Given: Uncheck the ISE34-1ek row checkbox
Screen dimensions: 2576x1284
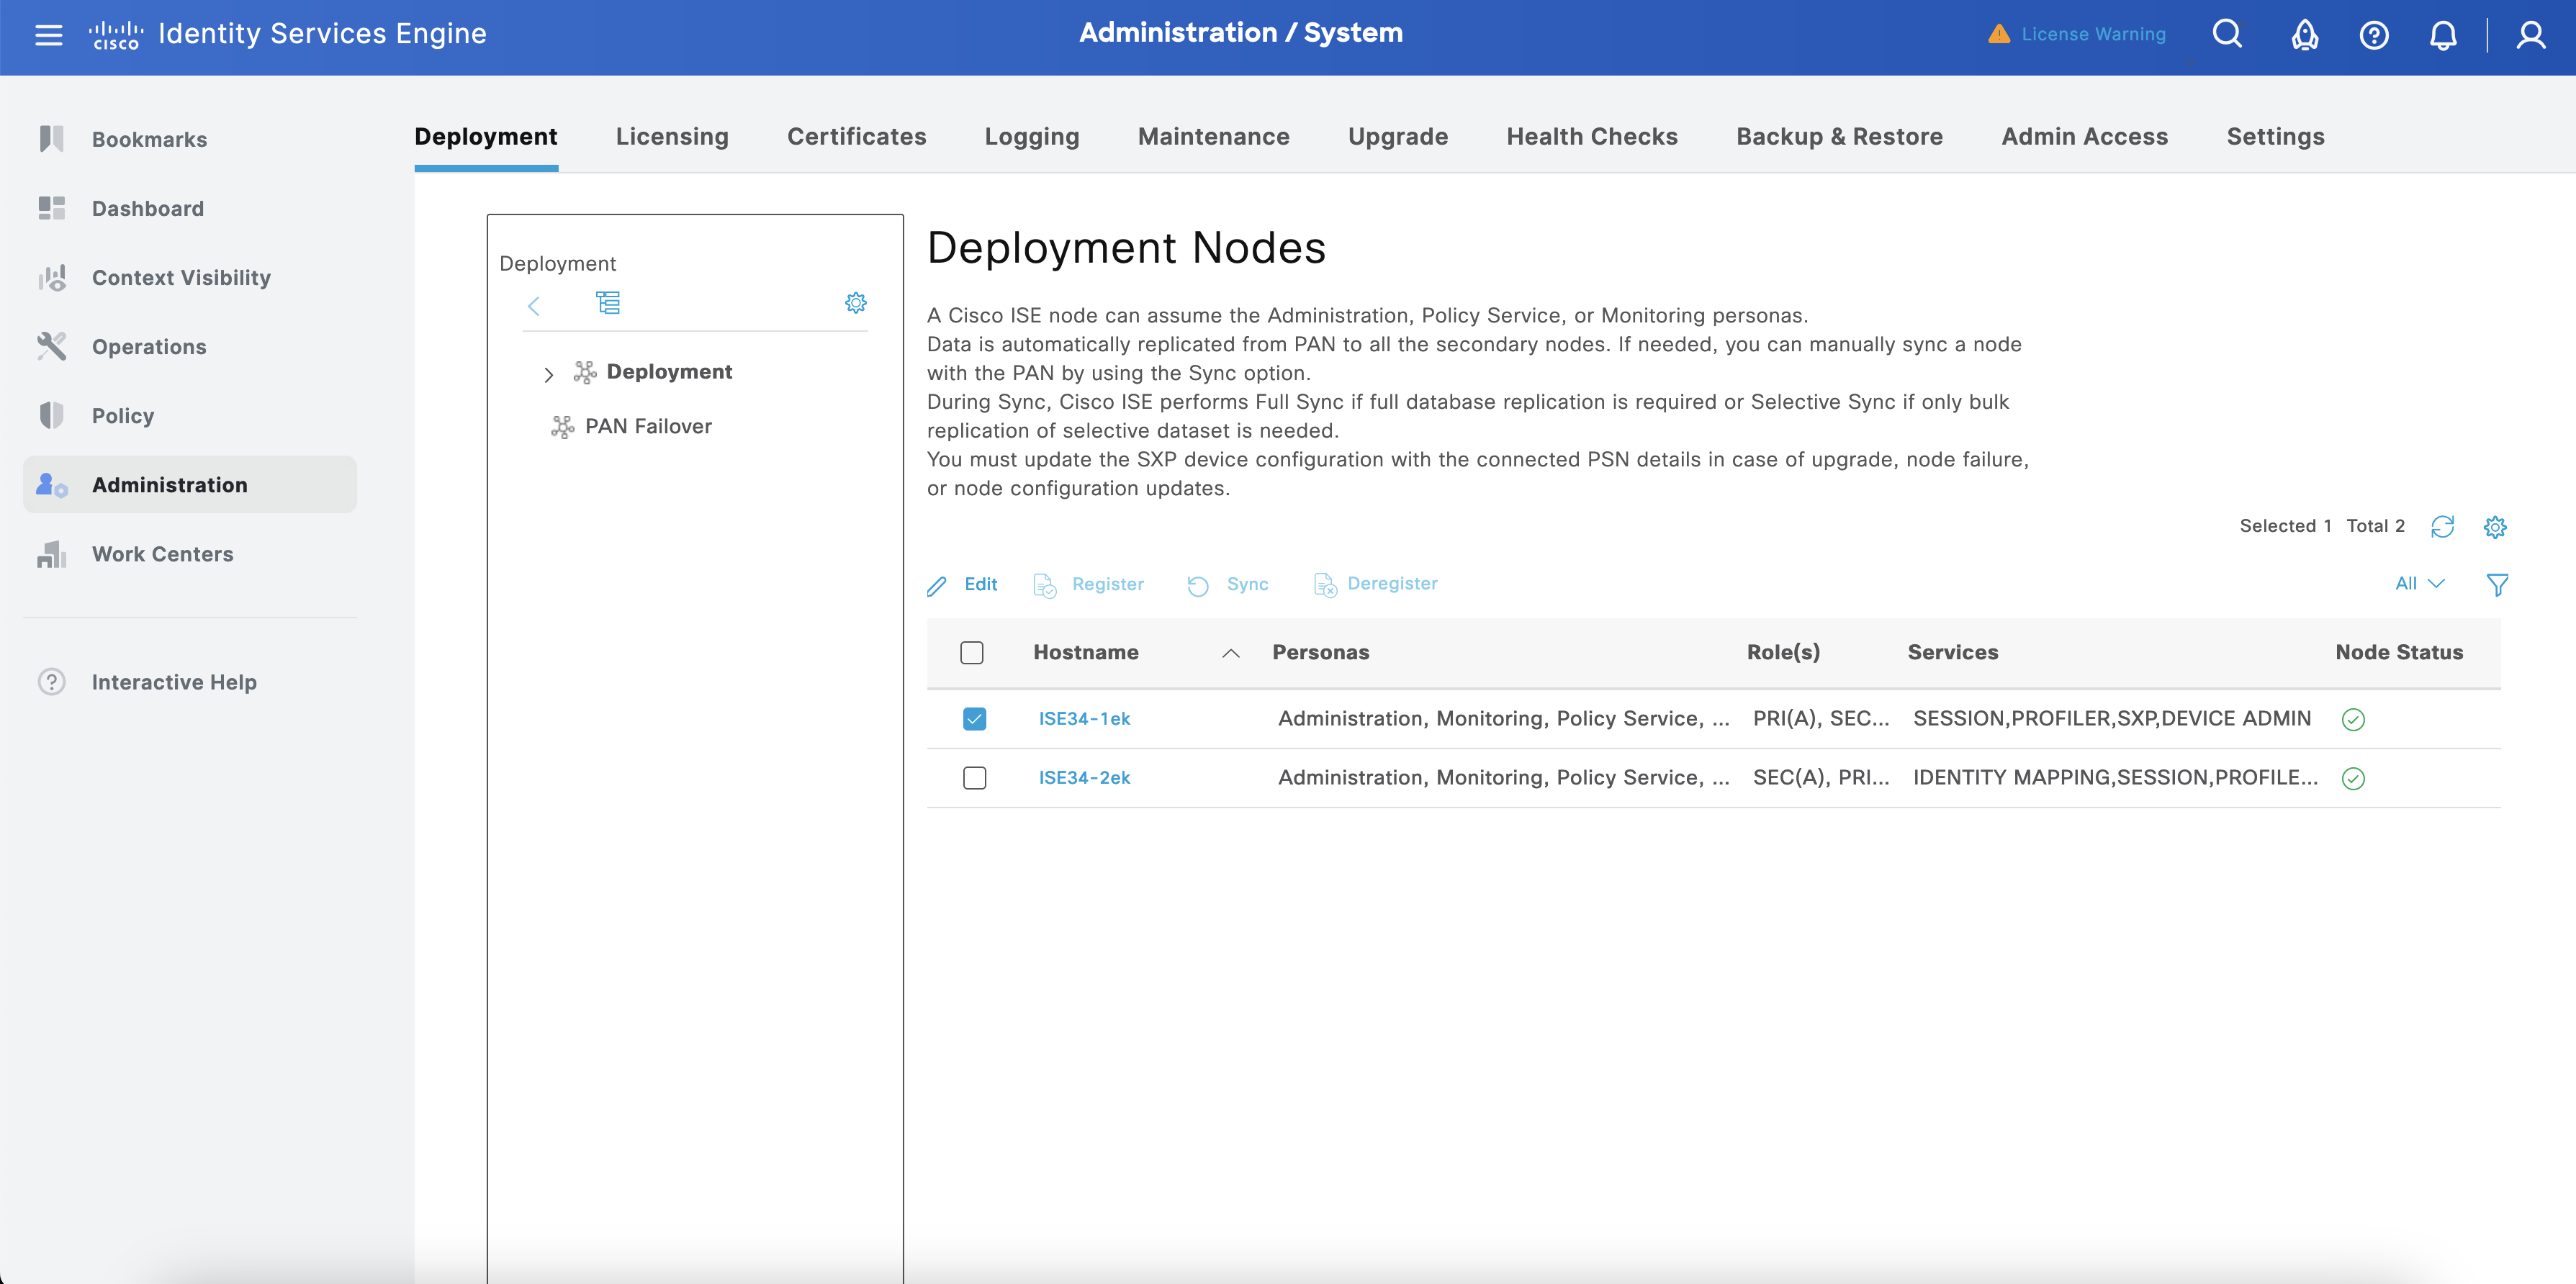Looking at the screenshot, I should (975, 718).
